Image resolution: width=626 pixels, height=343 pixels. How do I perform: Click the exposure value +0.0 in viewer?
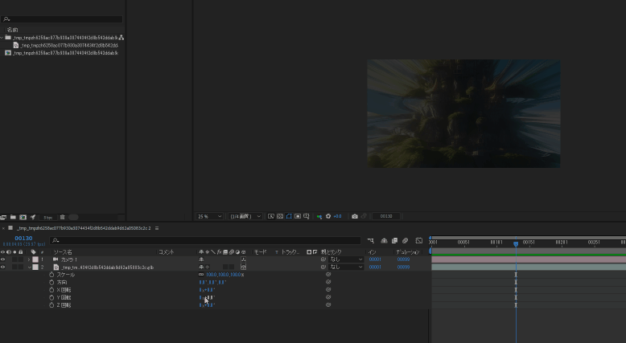click(337, 216)
